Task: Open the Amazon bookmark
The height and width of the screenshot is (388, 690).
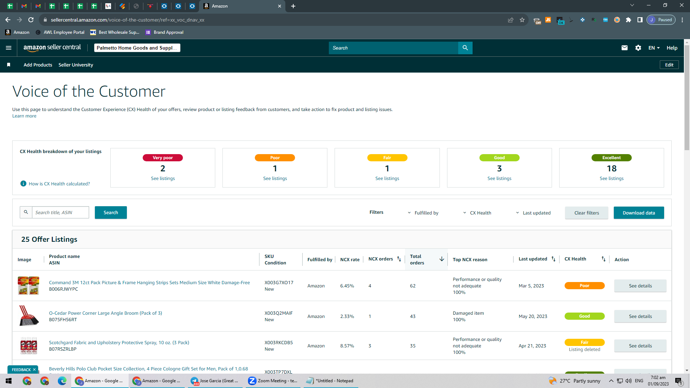Action: (18, 32)
